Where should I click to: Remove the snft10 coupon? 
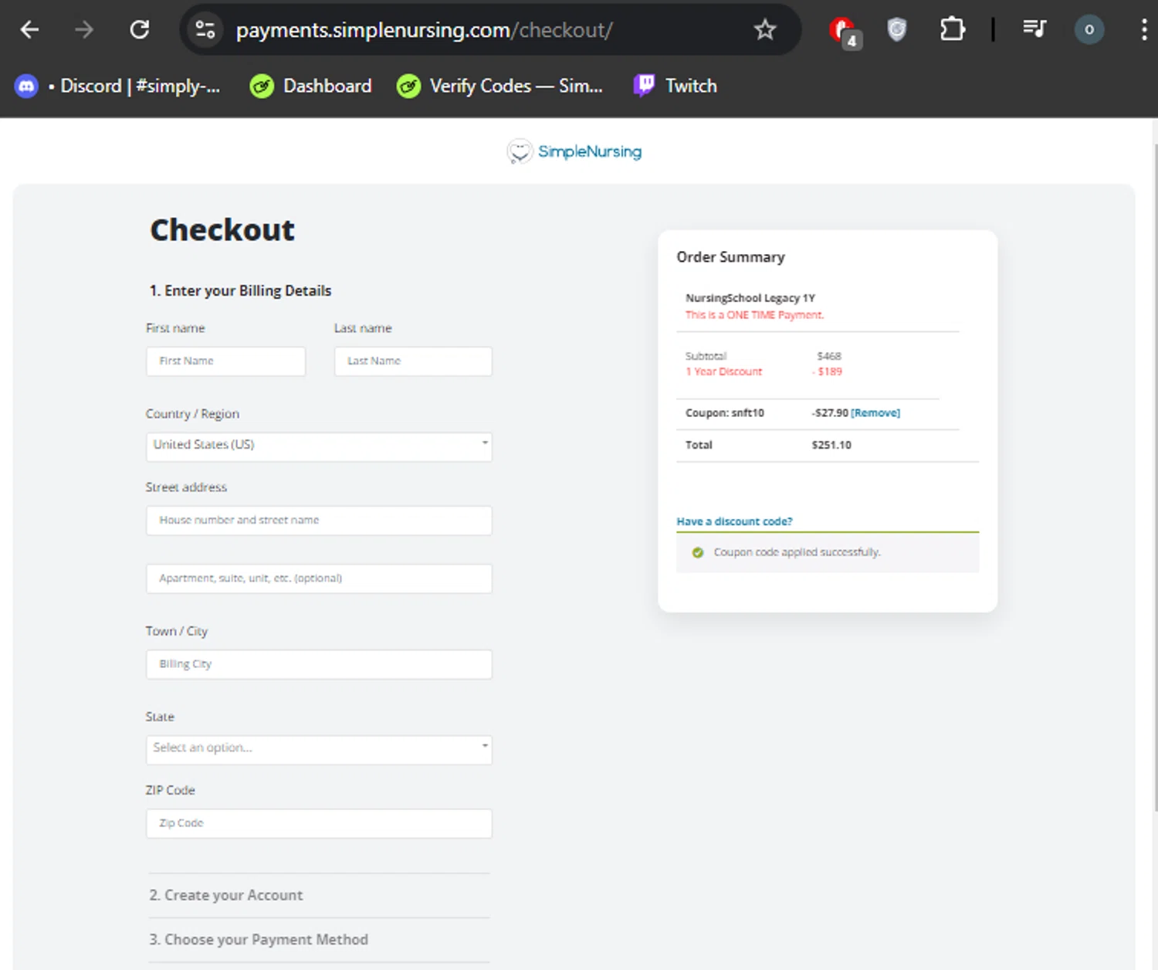[875, 413]
